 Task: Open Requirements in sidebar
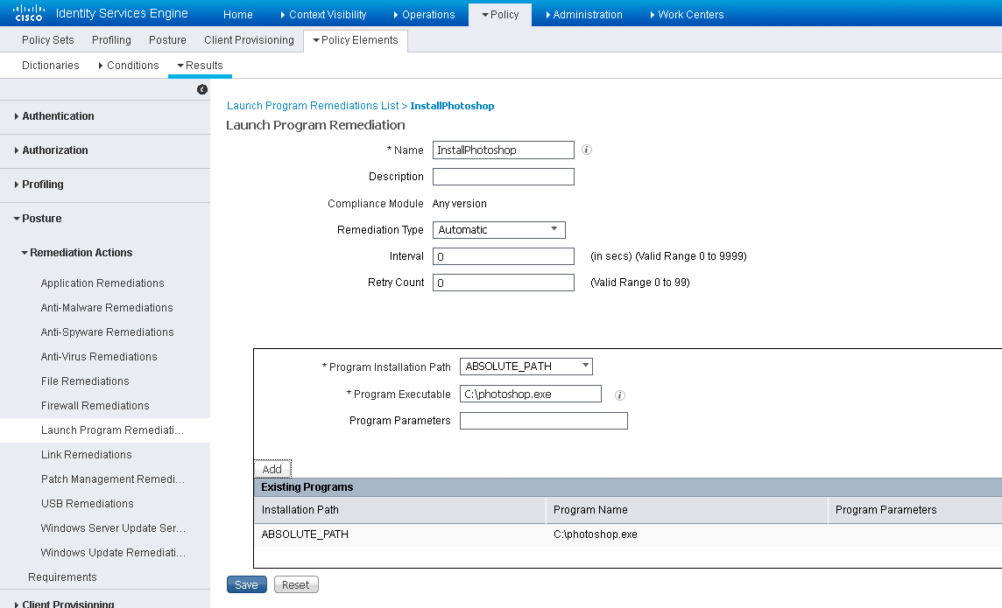(x=63, y=577)
